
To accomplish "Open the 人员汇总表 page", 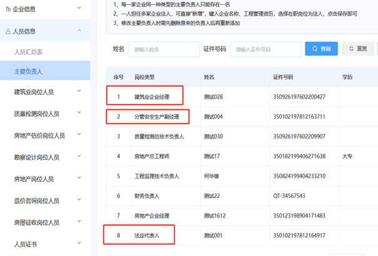I will click(x=29, y=52).
